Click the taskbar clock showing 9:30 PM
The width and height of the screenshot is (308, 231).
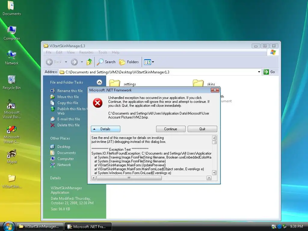pos(296,226)
